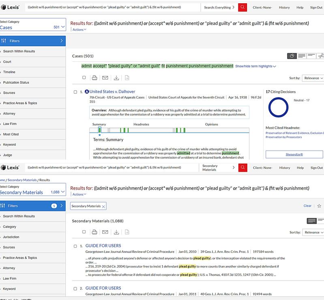Click the red search button beside 'Search: Everything'
324x300 pixels.
[x=242, y=7]
